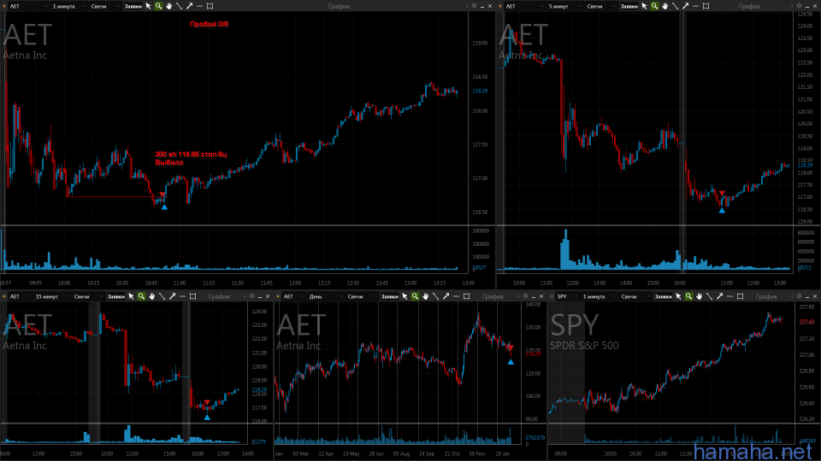821x461 pixels.
Task: Choose the arrow drawing tool in День AET chart
Action: pos(446,296)
